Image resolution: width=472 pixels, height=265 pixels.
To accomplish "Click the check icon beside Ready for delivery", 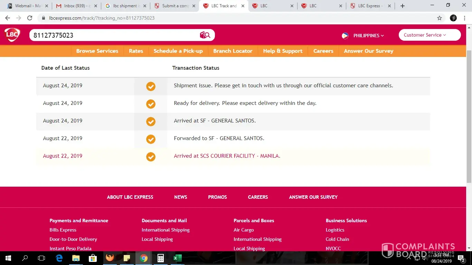I will coord(151,104).
